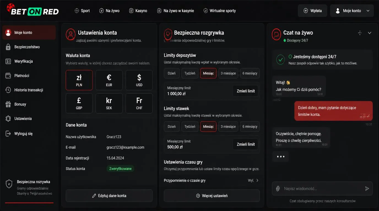Open Na żywo in top navigation
Screen dimensions: 379x211
(x=109, y=11)
